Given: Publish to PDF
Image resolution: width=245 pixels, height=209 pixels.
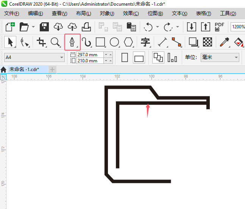Looking at the screenshot, I should coord(219,27).
